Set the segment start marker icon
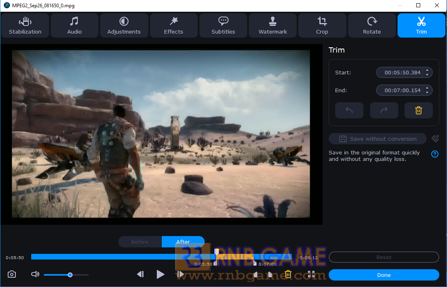447x287 pixels. pos(255,274)
